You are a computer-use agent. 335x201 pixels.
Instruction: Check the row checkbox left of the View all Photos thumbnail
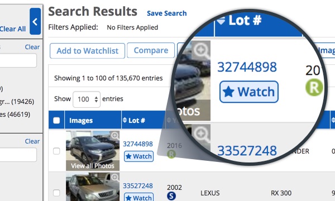pyautogui.click(x=56, y=151)
